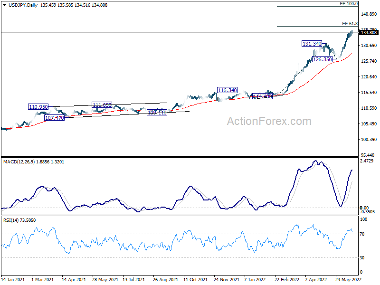Select the 111.650 price label

[102, 105]
